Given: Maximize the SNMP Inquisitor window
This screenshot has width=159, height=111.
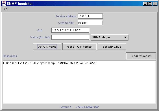Looking at the screenshot, I should tap(150, 4).
